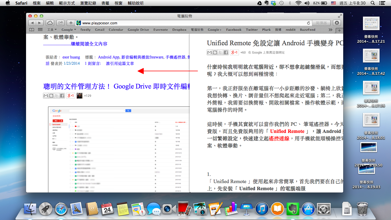The image size is (391, 220).
Task: Click Facebook share icon under Unified Remote title
Action: [x=226, y=52]
